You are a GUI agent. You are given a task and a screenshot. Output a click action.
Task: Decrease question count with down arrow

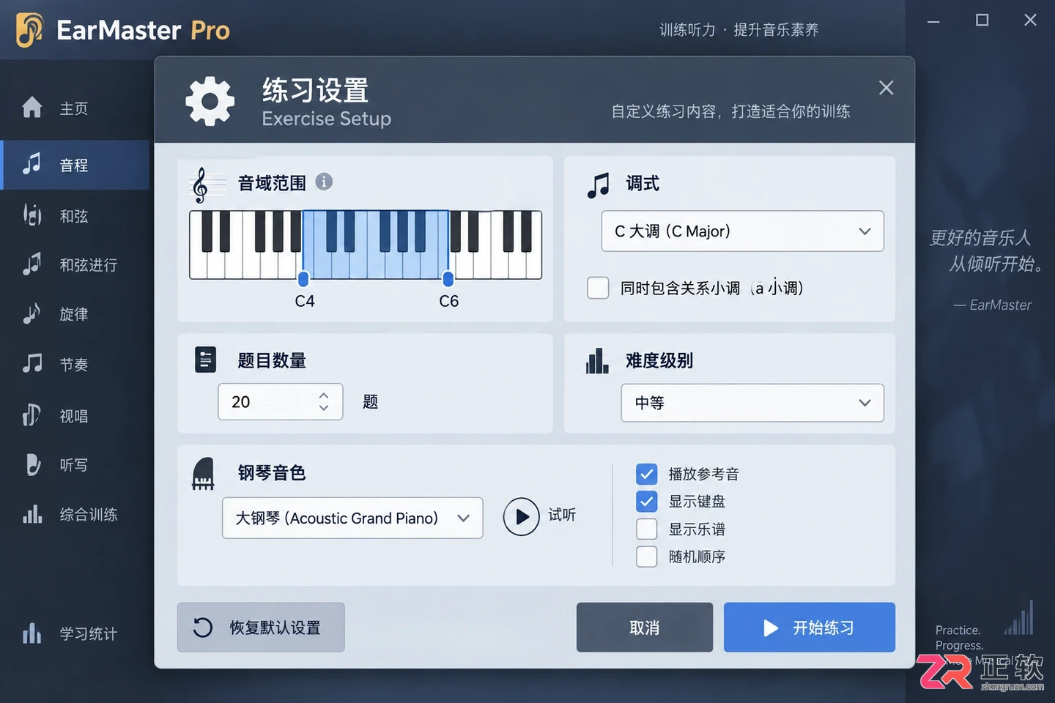[324, 408]
